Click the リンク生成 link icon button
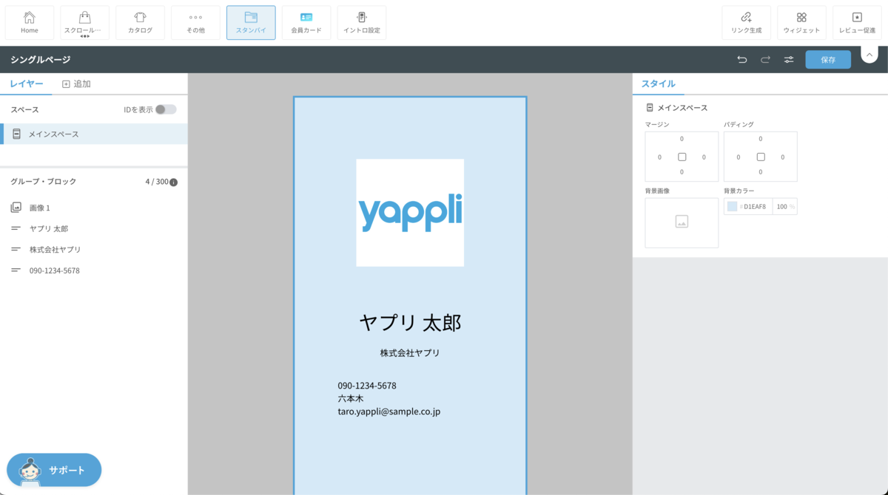The height and width of the screenshot is (495, 888). click(747, 23)
